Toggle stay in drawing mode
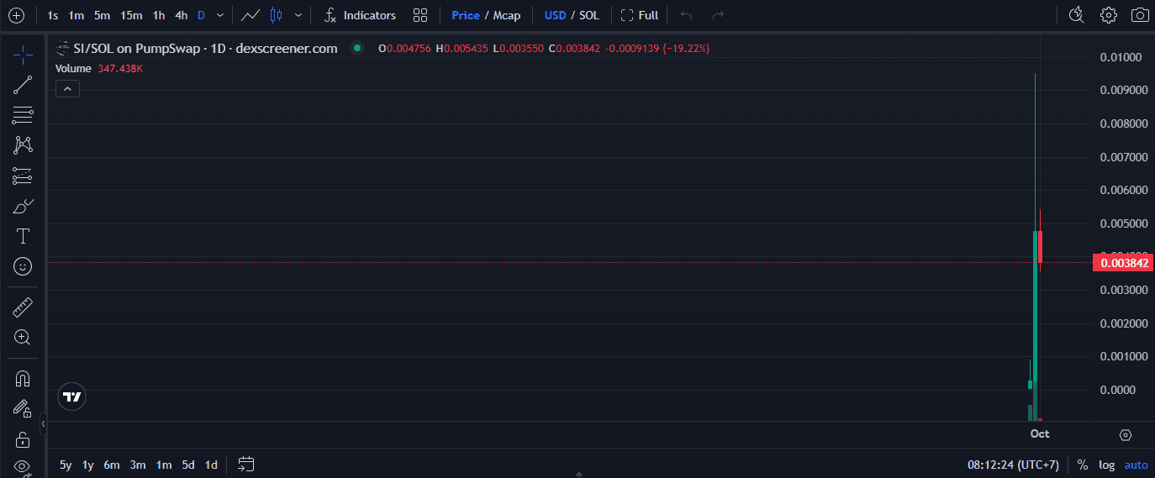The height and width of the screenshot is (478, 1155). pyautogui.click(x=23, y=409)
